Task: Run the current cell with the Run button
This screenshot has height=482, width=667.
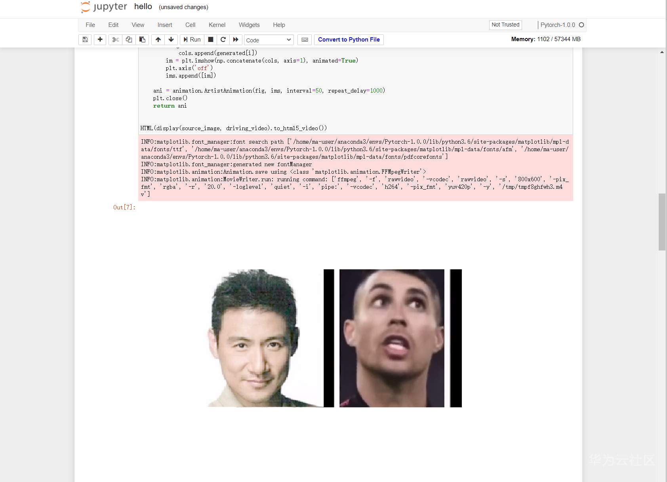Action: pos(192,39)
